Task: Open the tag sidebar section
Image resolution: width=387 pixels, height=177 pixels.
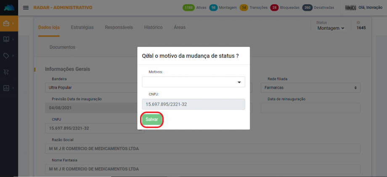Action: [6, 55]
